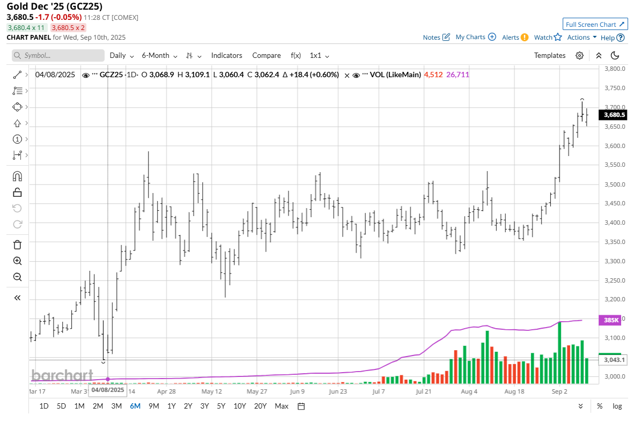Zoom in on the chart

point(17,261)
